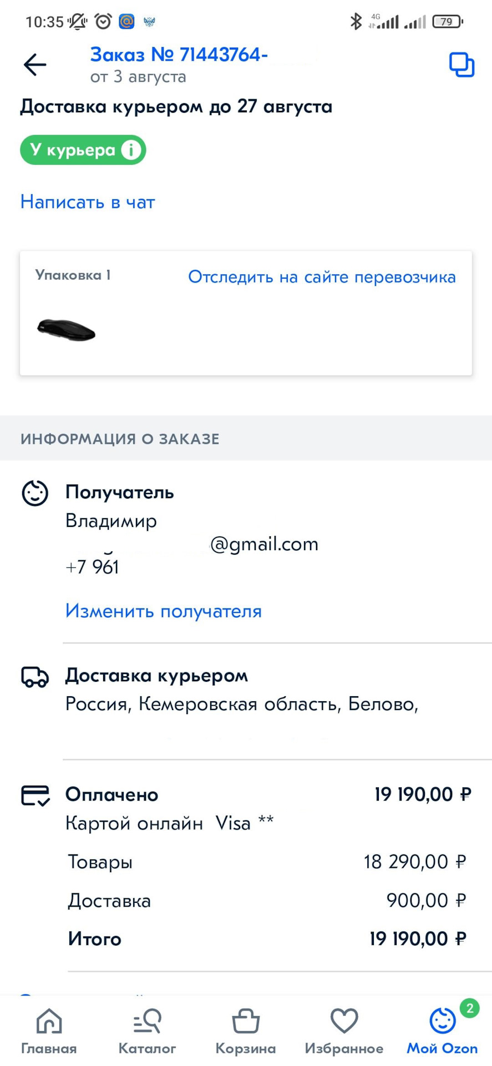
Task: Open Отследить на сайте перевозчика link
Action: (x=322, y=276)
